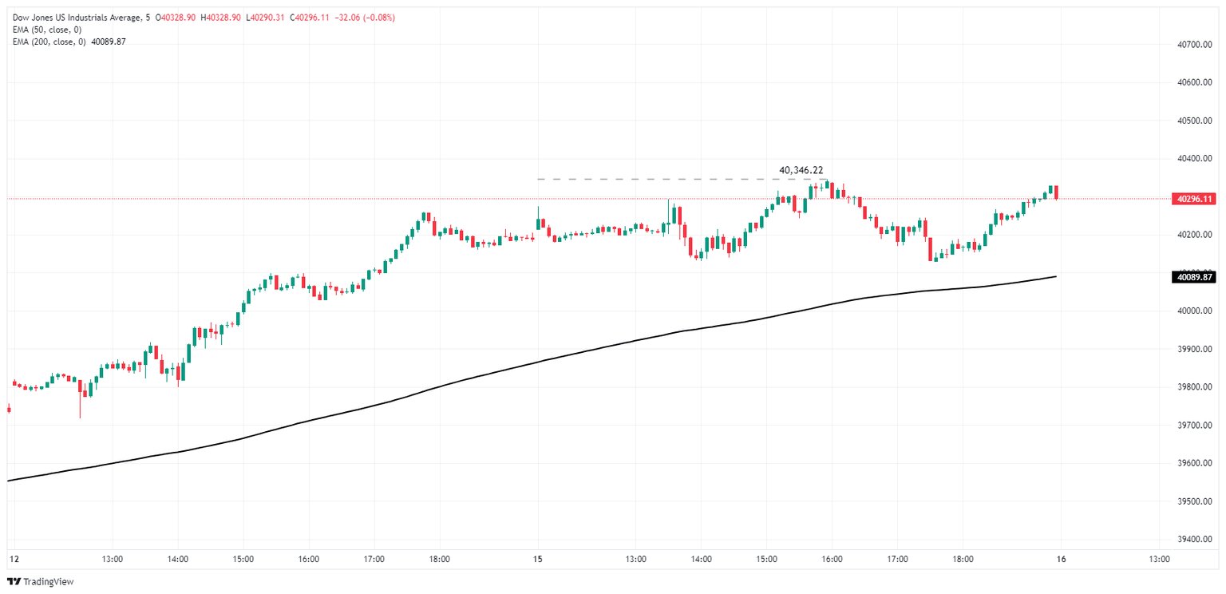Click the red current price label 40296.11
The width and height of the screenshot is (1226, 594).
(1193, 199)
